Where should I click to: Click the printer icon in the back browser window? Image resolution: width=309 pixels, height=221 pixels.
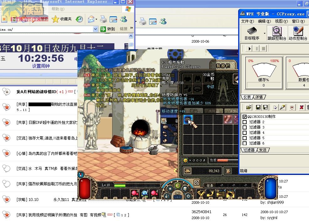tap(143, 21)
